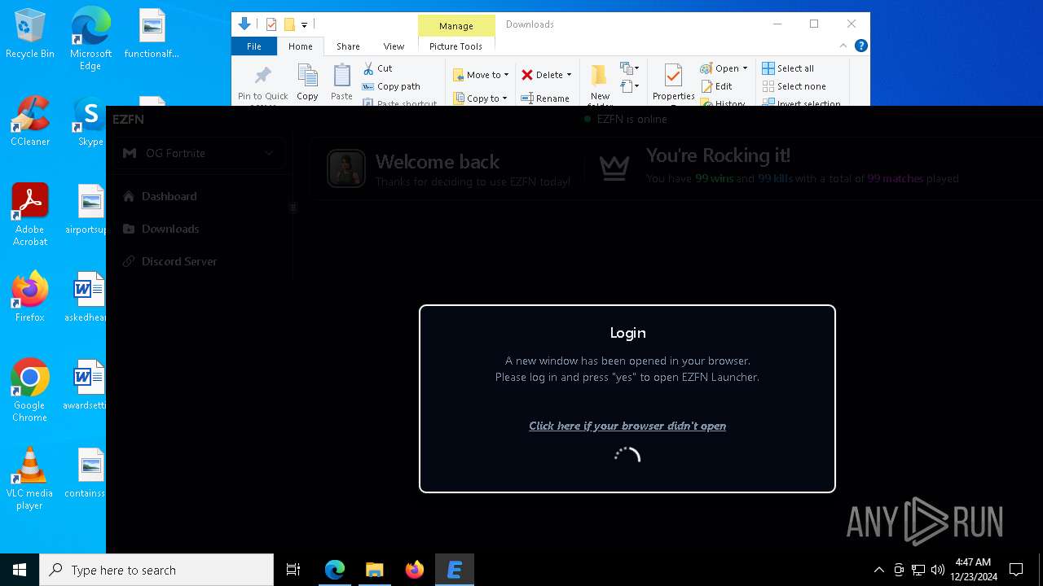Screen dimensions: 1043x586
Task: Open Firefox desktop shortcut
Action: tap(30, 297)
